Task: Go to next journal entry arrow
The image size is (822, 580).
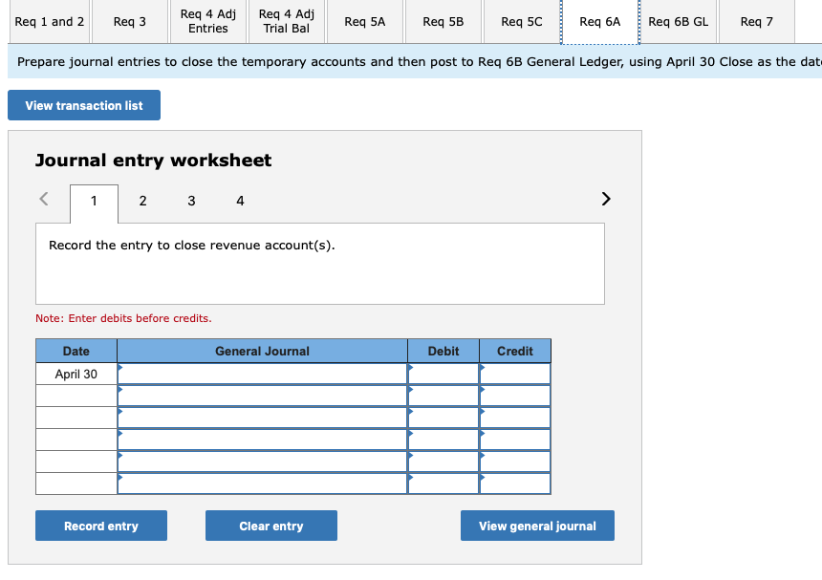Action: (606, 199)
